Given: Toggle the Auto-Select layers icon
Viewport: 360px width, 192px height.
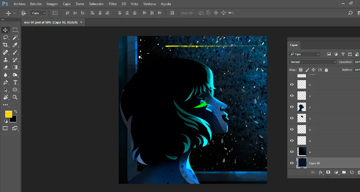Looking at the screenshot, I should pos(24,13).
